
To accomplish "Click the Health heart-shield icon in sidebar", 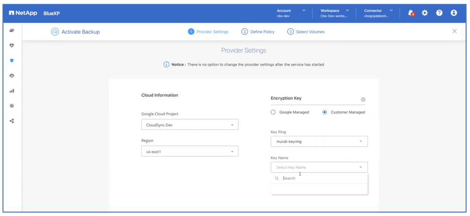I will (12, 45).
